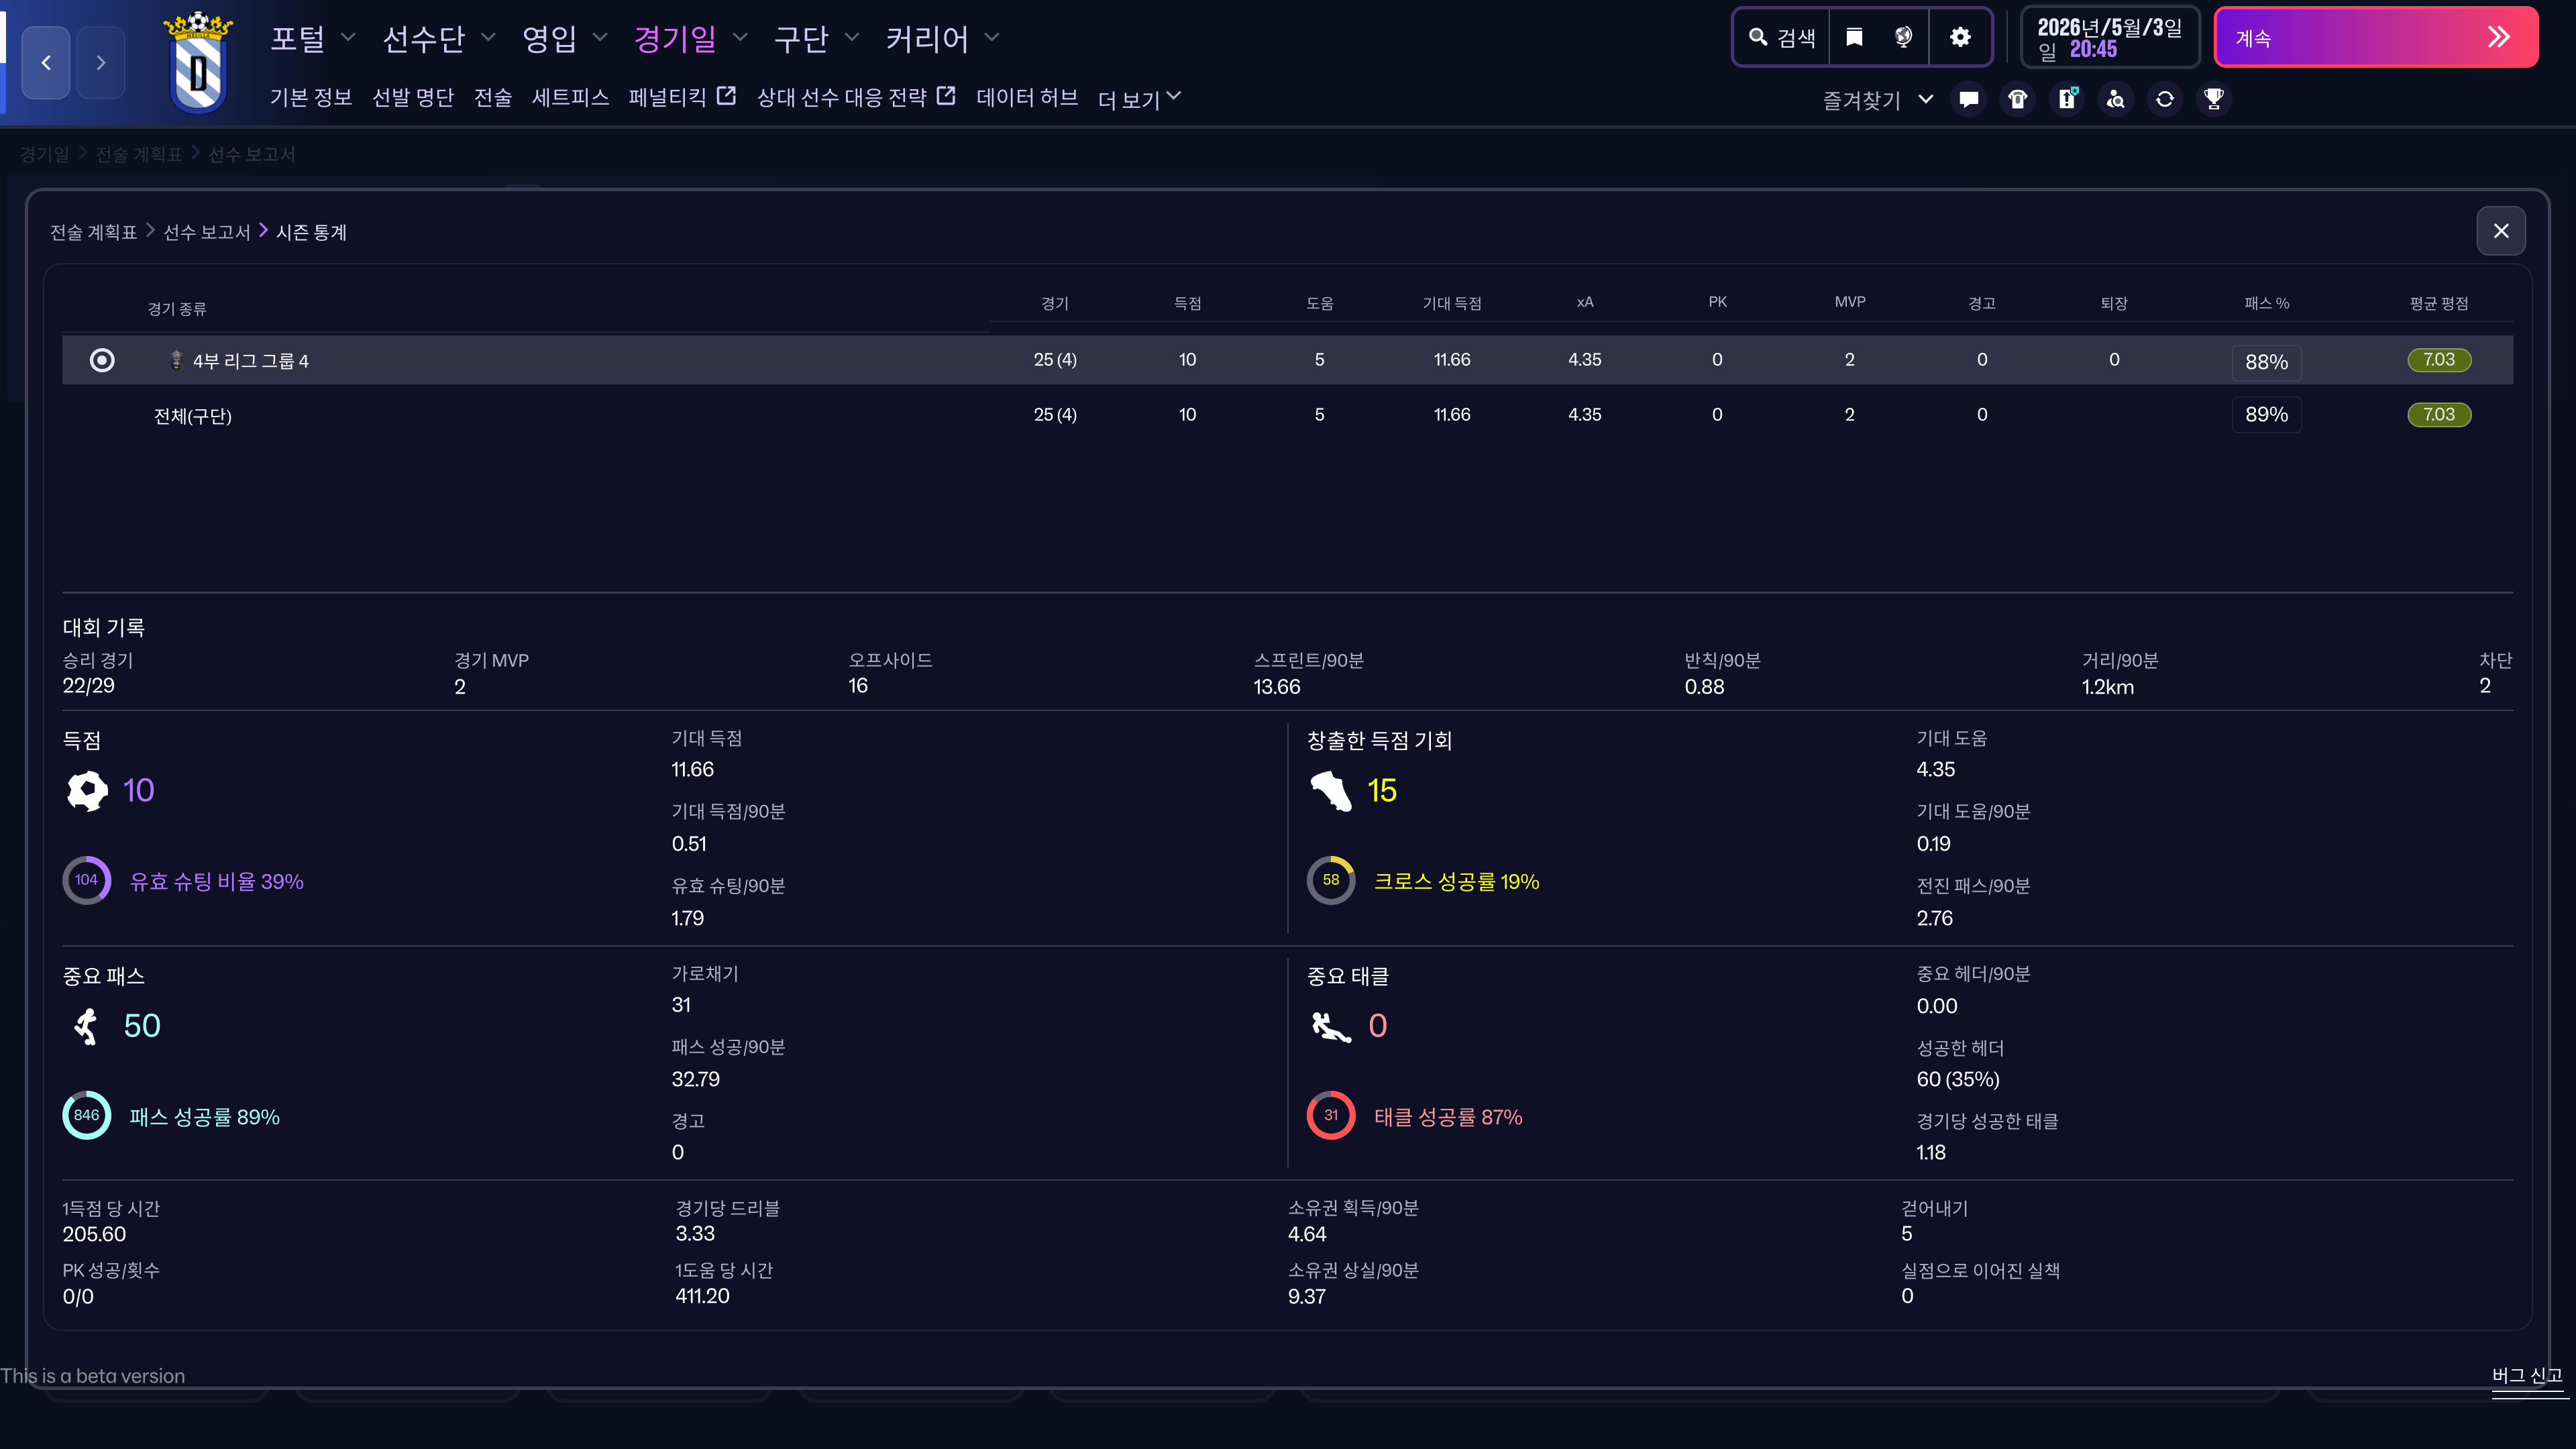The width and height of the screenshot is (2576, 1449).
Task: Switch to the 세트피스 tab
Action: coord(570,98)
